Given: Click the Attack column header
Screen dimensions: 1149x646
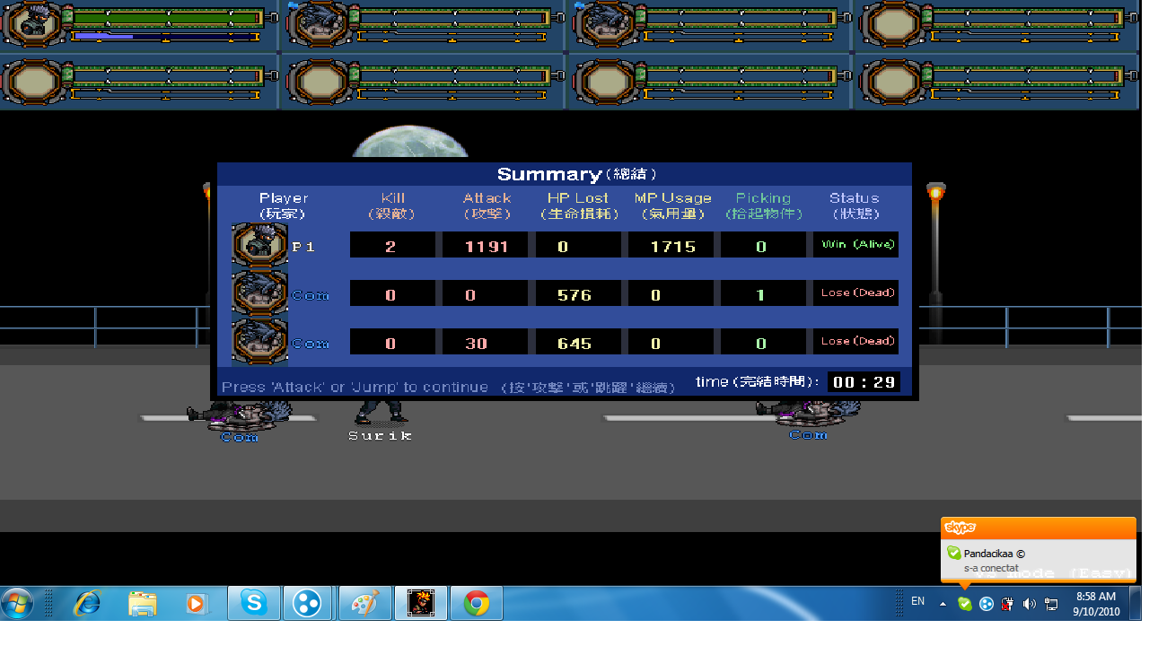Looking at the screenshot, I should point(487,205).
